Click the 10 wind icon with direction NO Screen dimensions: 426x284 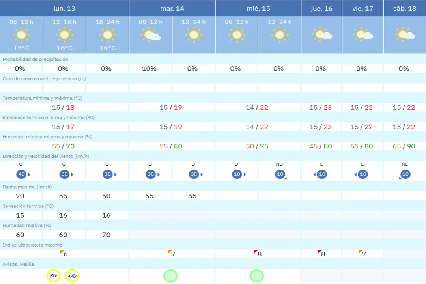click(x=281, y=174)
